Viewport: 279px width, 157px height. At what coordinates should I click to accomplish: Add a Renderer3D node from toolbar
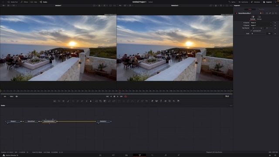[x=178, y=101]
